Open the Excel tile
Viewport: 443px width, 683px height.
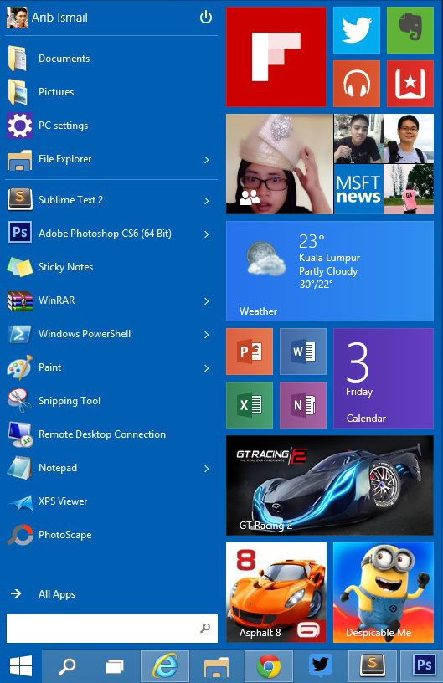[x=250, y=405]
